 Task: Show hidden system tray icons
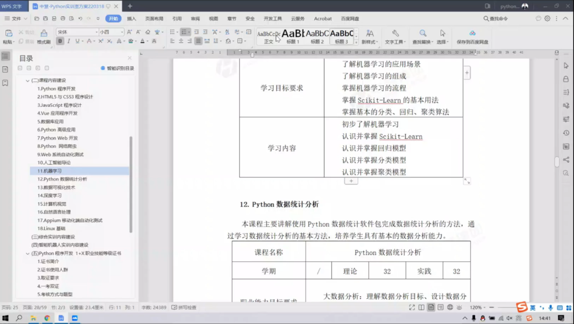coord(465,318)
